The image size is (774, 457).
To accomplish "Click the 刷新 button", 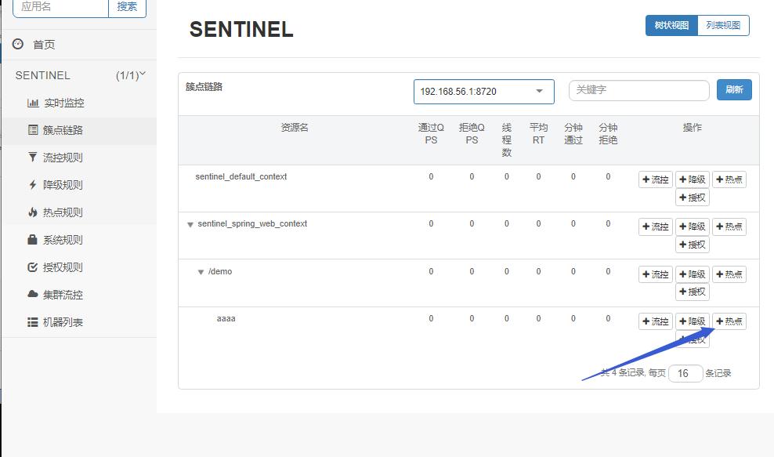I will pos(734,89).
